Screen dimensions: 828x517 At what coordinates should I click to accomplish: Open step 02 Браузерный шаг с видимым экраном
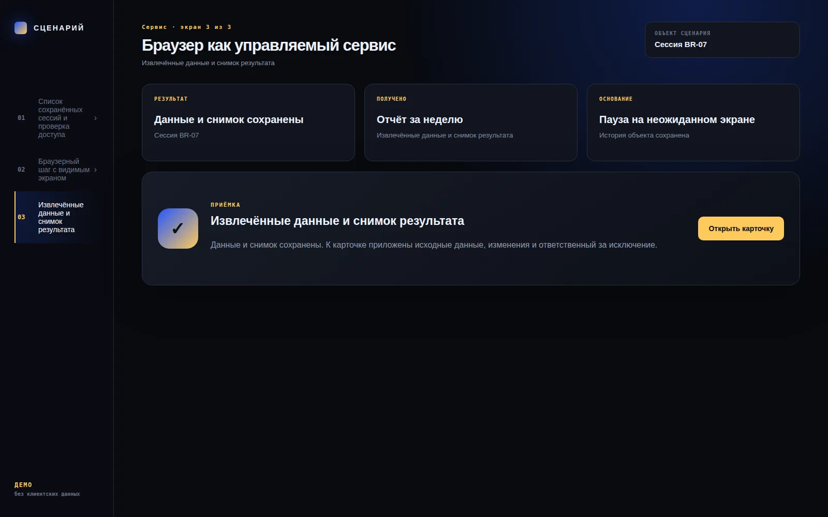click(x=56, y=170)
